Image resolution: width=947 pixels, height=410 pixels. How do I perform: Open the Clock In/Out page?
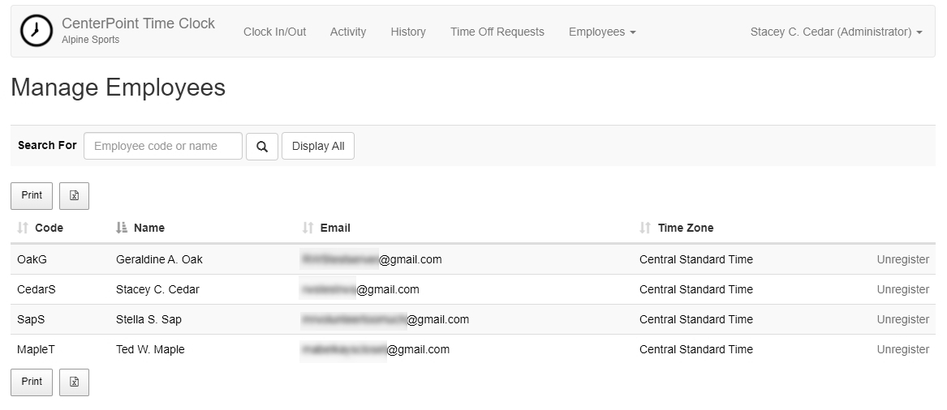(275, 32)
